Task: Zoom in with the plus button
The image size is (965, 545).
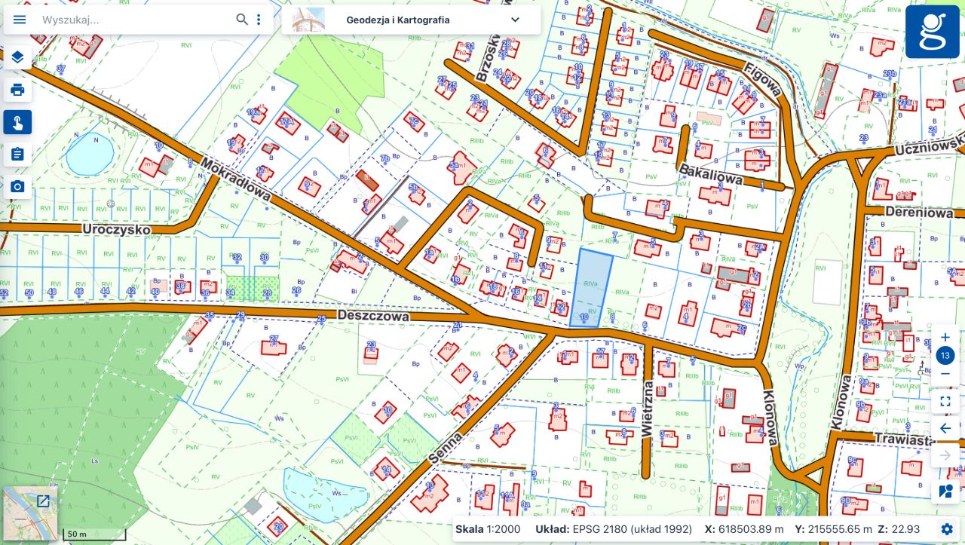Action: (945, 337)
